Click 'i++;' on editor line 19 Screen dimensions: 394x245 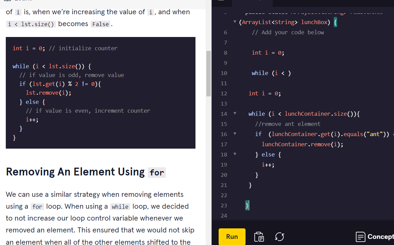coord(268,165)
